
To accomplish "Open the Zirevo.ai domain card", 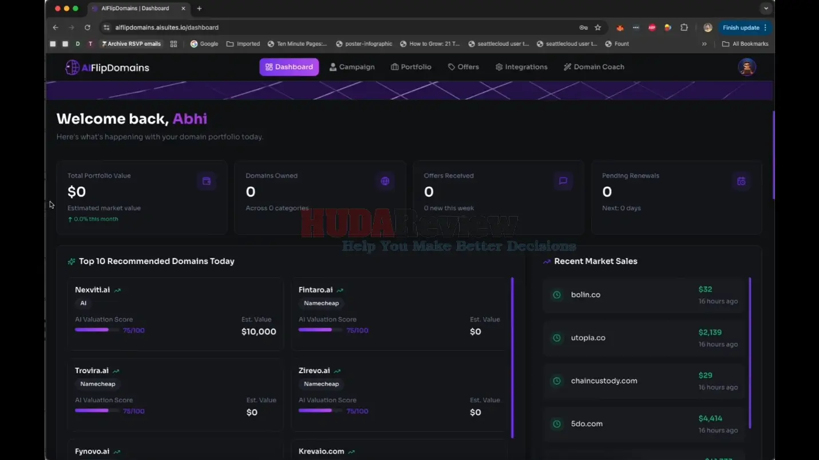I will click(x=399, y=394).
